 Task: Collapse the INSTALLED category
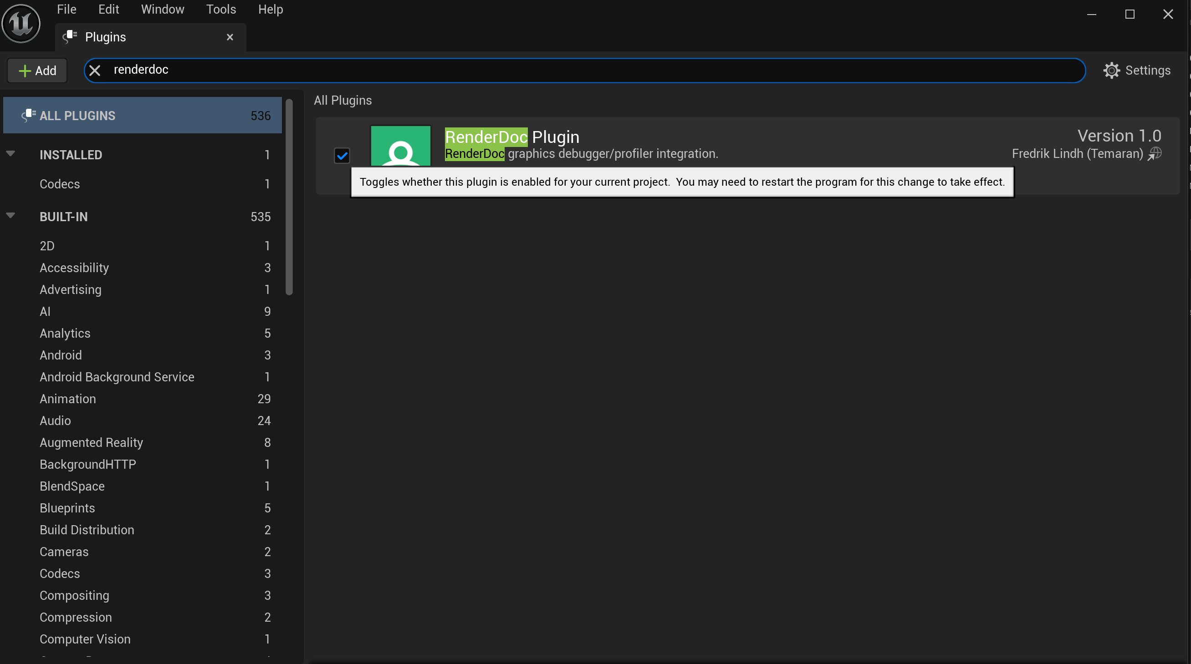10,154
